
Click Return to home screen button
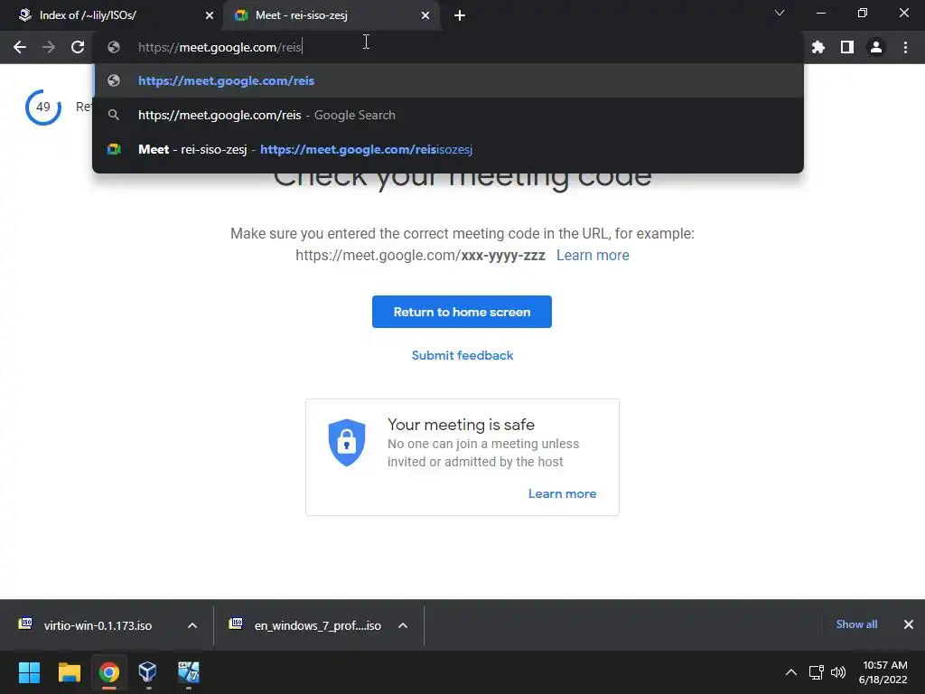[x=462, y=312]
